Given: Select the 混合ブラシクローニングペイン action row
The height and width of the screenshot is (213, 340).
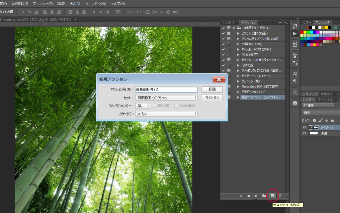Looking at the screenshot, I should [262, 97].
